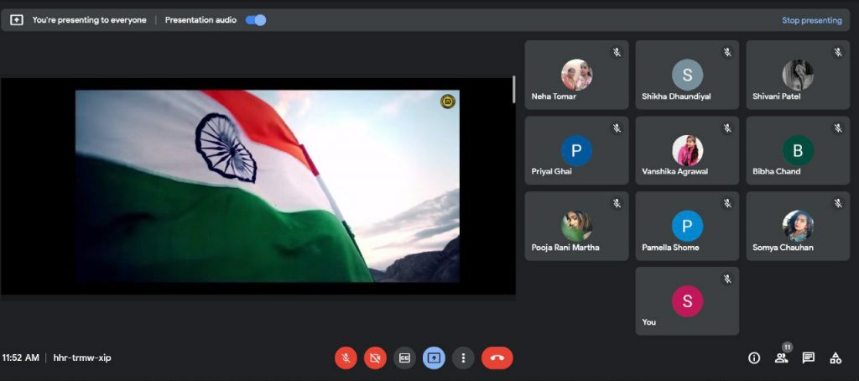Select Pamella Shome's P avatar

pyautogui.click(x=688, y=226)
